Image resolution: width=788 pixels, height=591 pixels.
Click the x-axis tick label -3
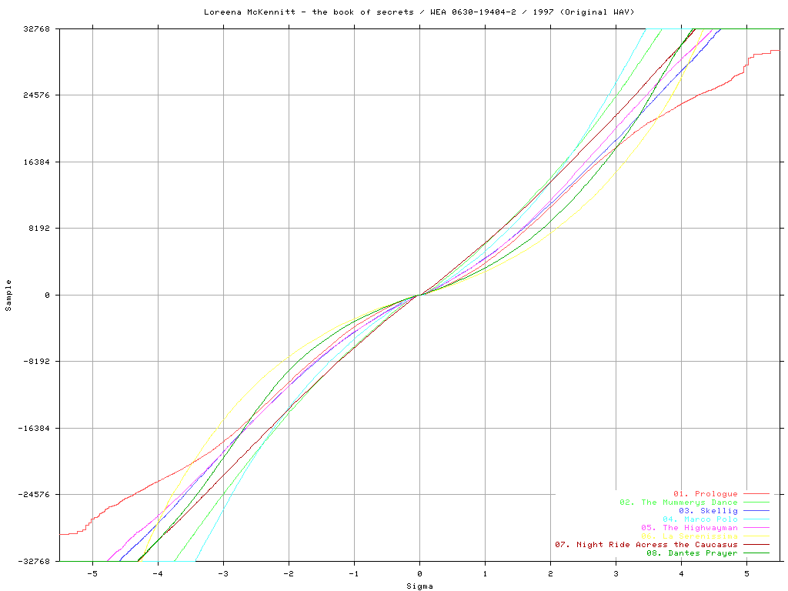point(223,573)
